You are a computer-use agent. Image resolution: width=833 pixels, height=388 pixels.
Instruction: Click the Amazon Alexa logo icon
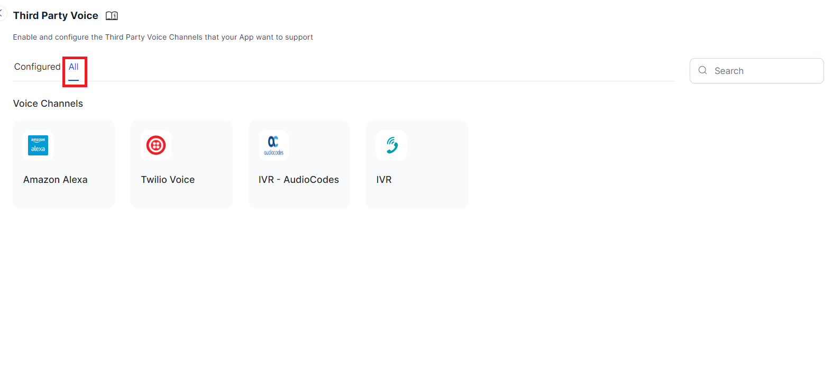(x=38, y=145)
